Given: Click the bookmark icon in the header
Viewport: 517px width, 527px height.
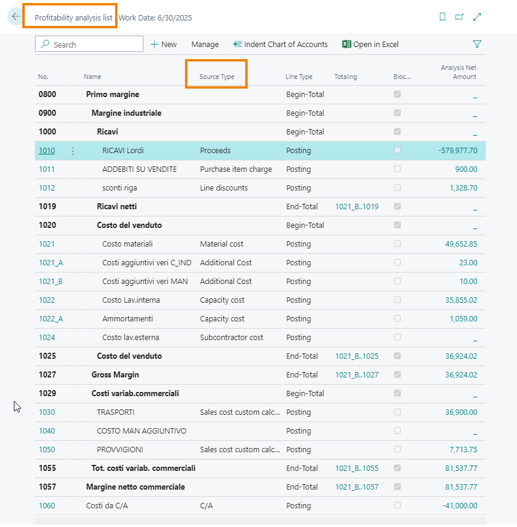Looking at the screenshot, I should (442, 17).
